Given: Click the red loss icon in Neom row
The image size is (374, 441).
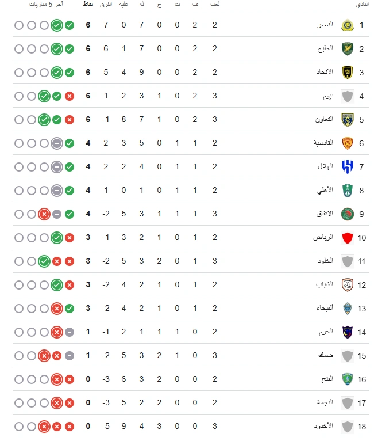Looking at the screenshot, I should 70,96.
